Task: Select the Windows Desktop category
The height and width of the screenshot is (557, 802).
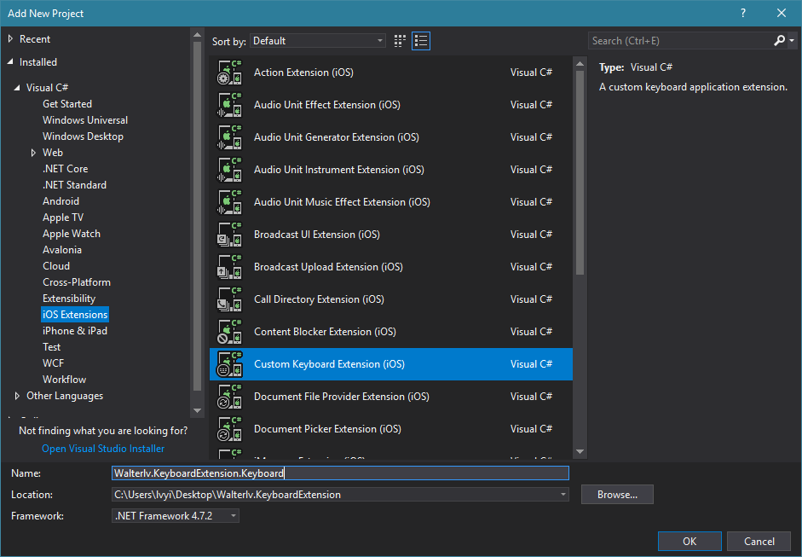Action: coord(83,136)
